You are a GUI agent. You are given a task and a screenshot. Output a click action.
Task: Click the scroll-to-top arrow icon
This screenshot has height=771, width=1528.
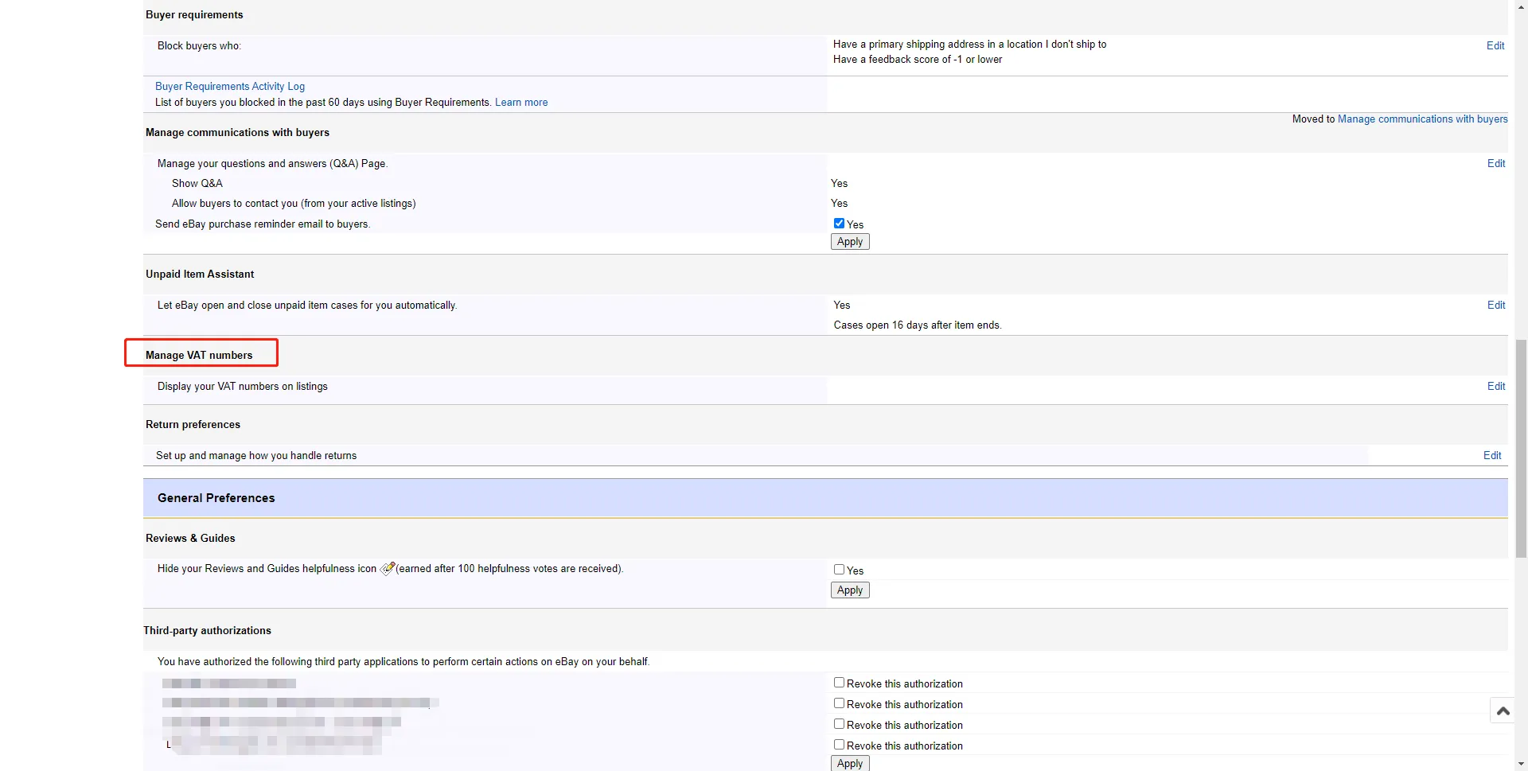click(x=1503, y=711)
